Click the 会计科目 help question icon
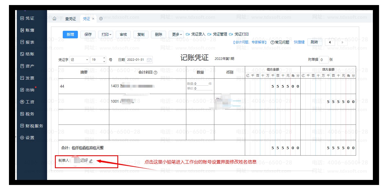This screenshot has width=388, height=190. pyautogui.click(x=155, y=72)
